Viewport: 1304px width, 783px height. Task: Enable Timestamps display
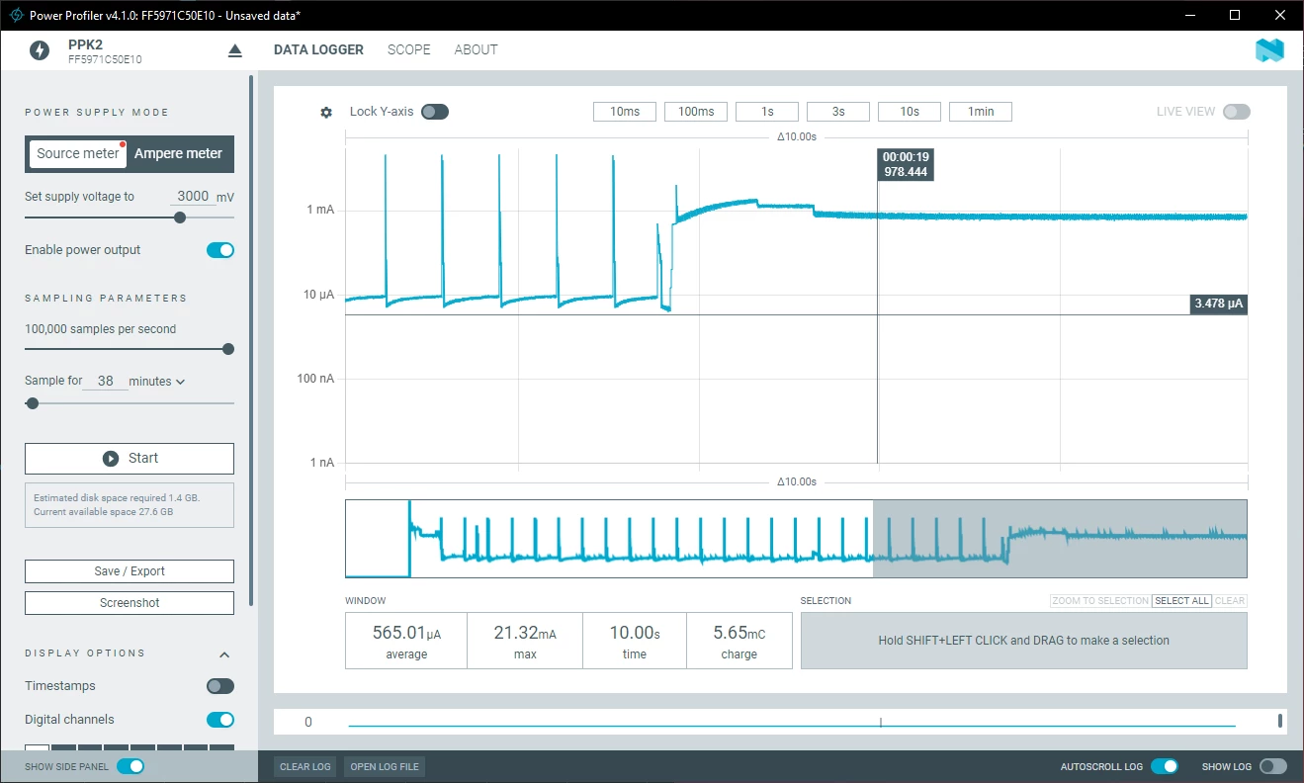[220, 686]
